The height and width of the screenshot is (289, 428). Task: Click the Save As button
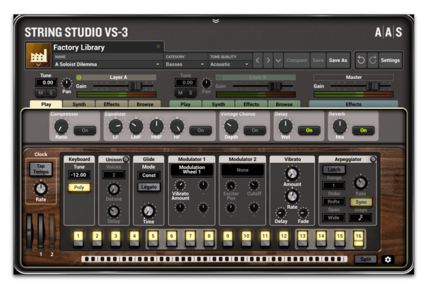coord(338,60)
